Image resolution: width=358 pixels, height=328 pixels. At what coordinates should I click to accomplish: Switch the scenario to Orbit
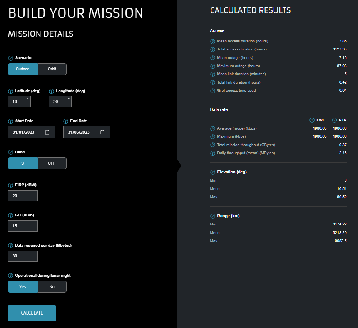point(52,69)
